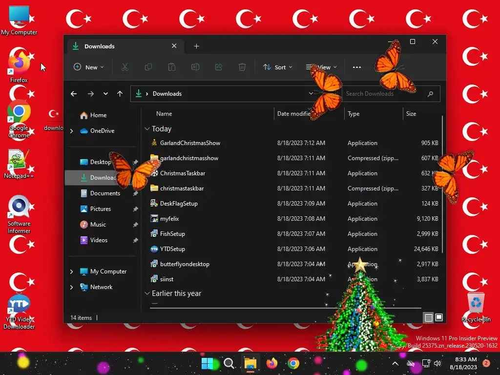
Task: Open the New dropdown menu
Action: click(89, 67)
